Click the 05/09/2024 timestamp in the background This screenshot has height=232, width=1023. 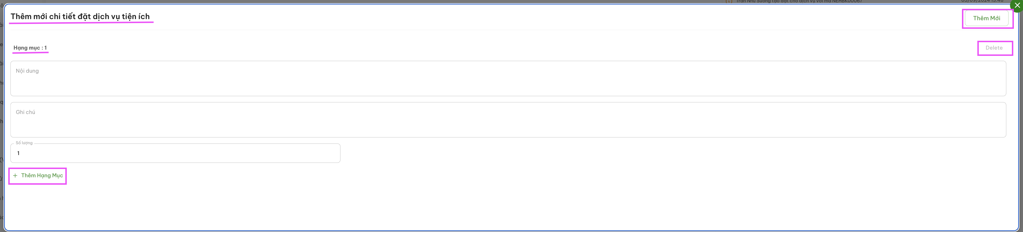[982, 1]
